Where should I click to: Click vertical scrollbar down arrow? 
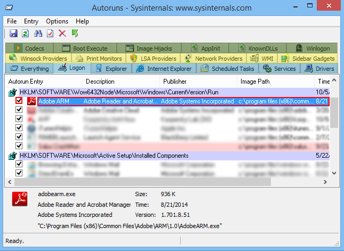(334, 173)
